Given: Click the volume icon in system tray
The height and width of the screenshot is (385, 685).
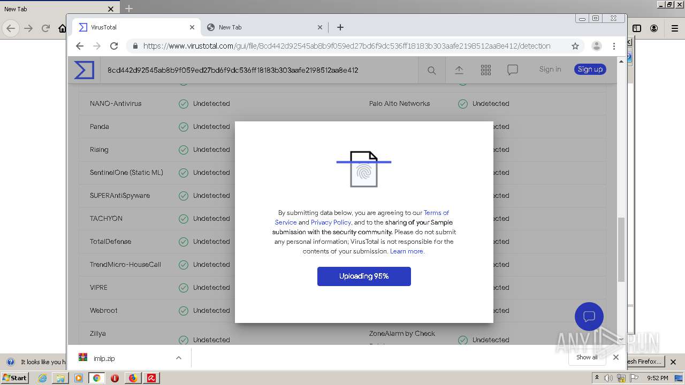Looking at the screenshot, I should pos(608,378).
